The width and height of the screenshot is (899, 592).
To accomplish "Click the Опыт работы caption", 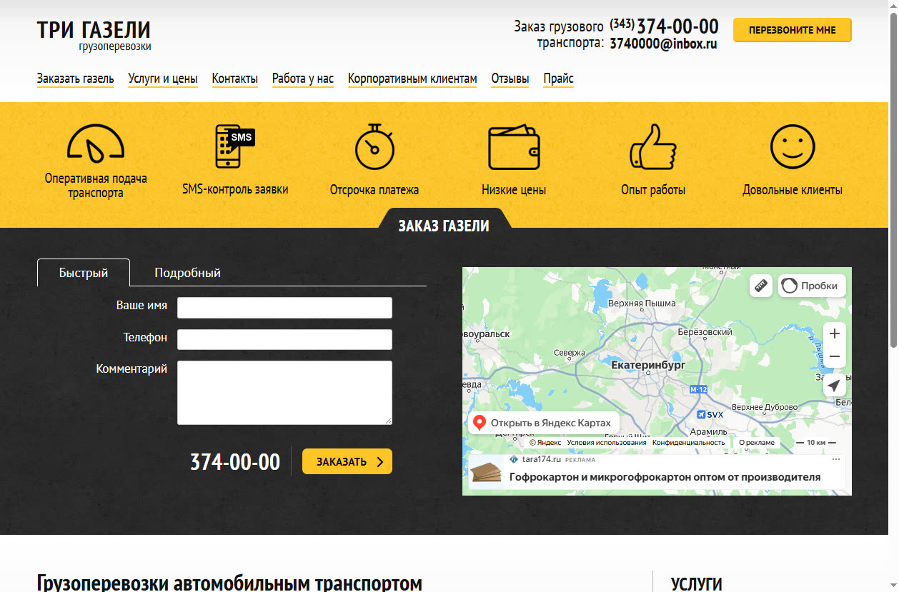I will pyautogui.click(x=653, y=190).
